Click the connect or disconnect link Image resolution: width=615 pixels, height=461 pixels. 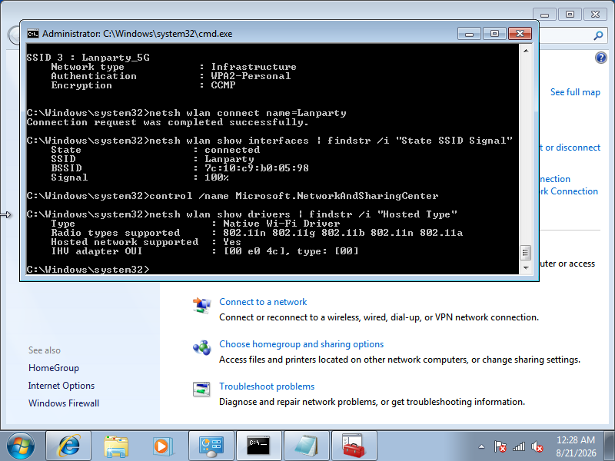[x=570, y=148]
